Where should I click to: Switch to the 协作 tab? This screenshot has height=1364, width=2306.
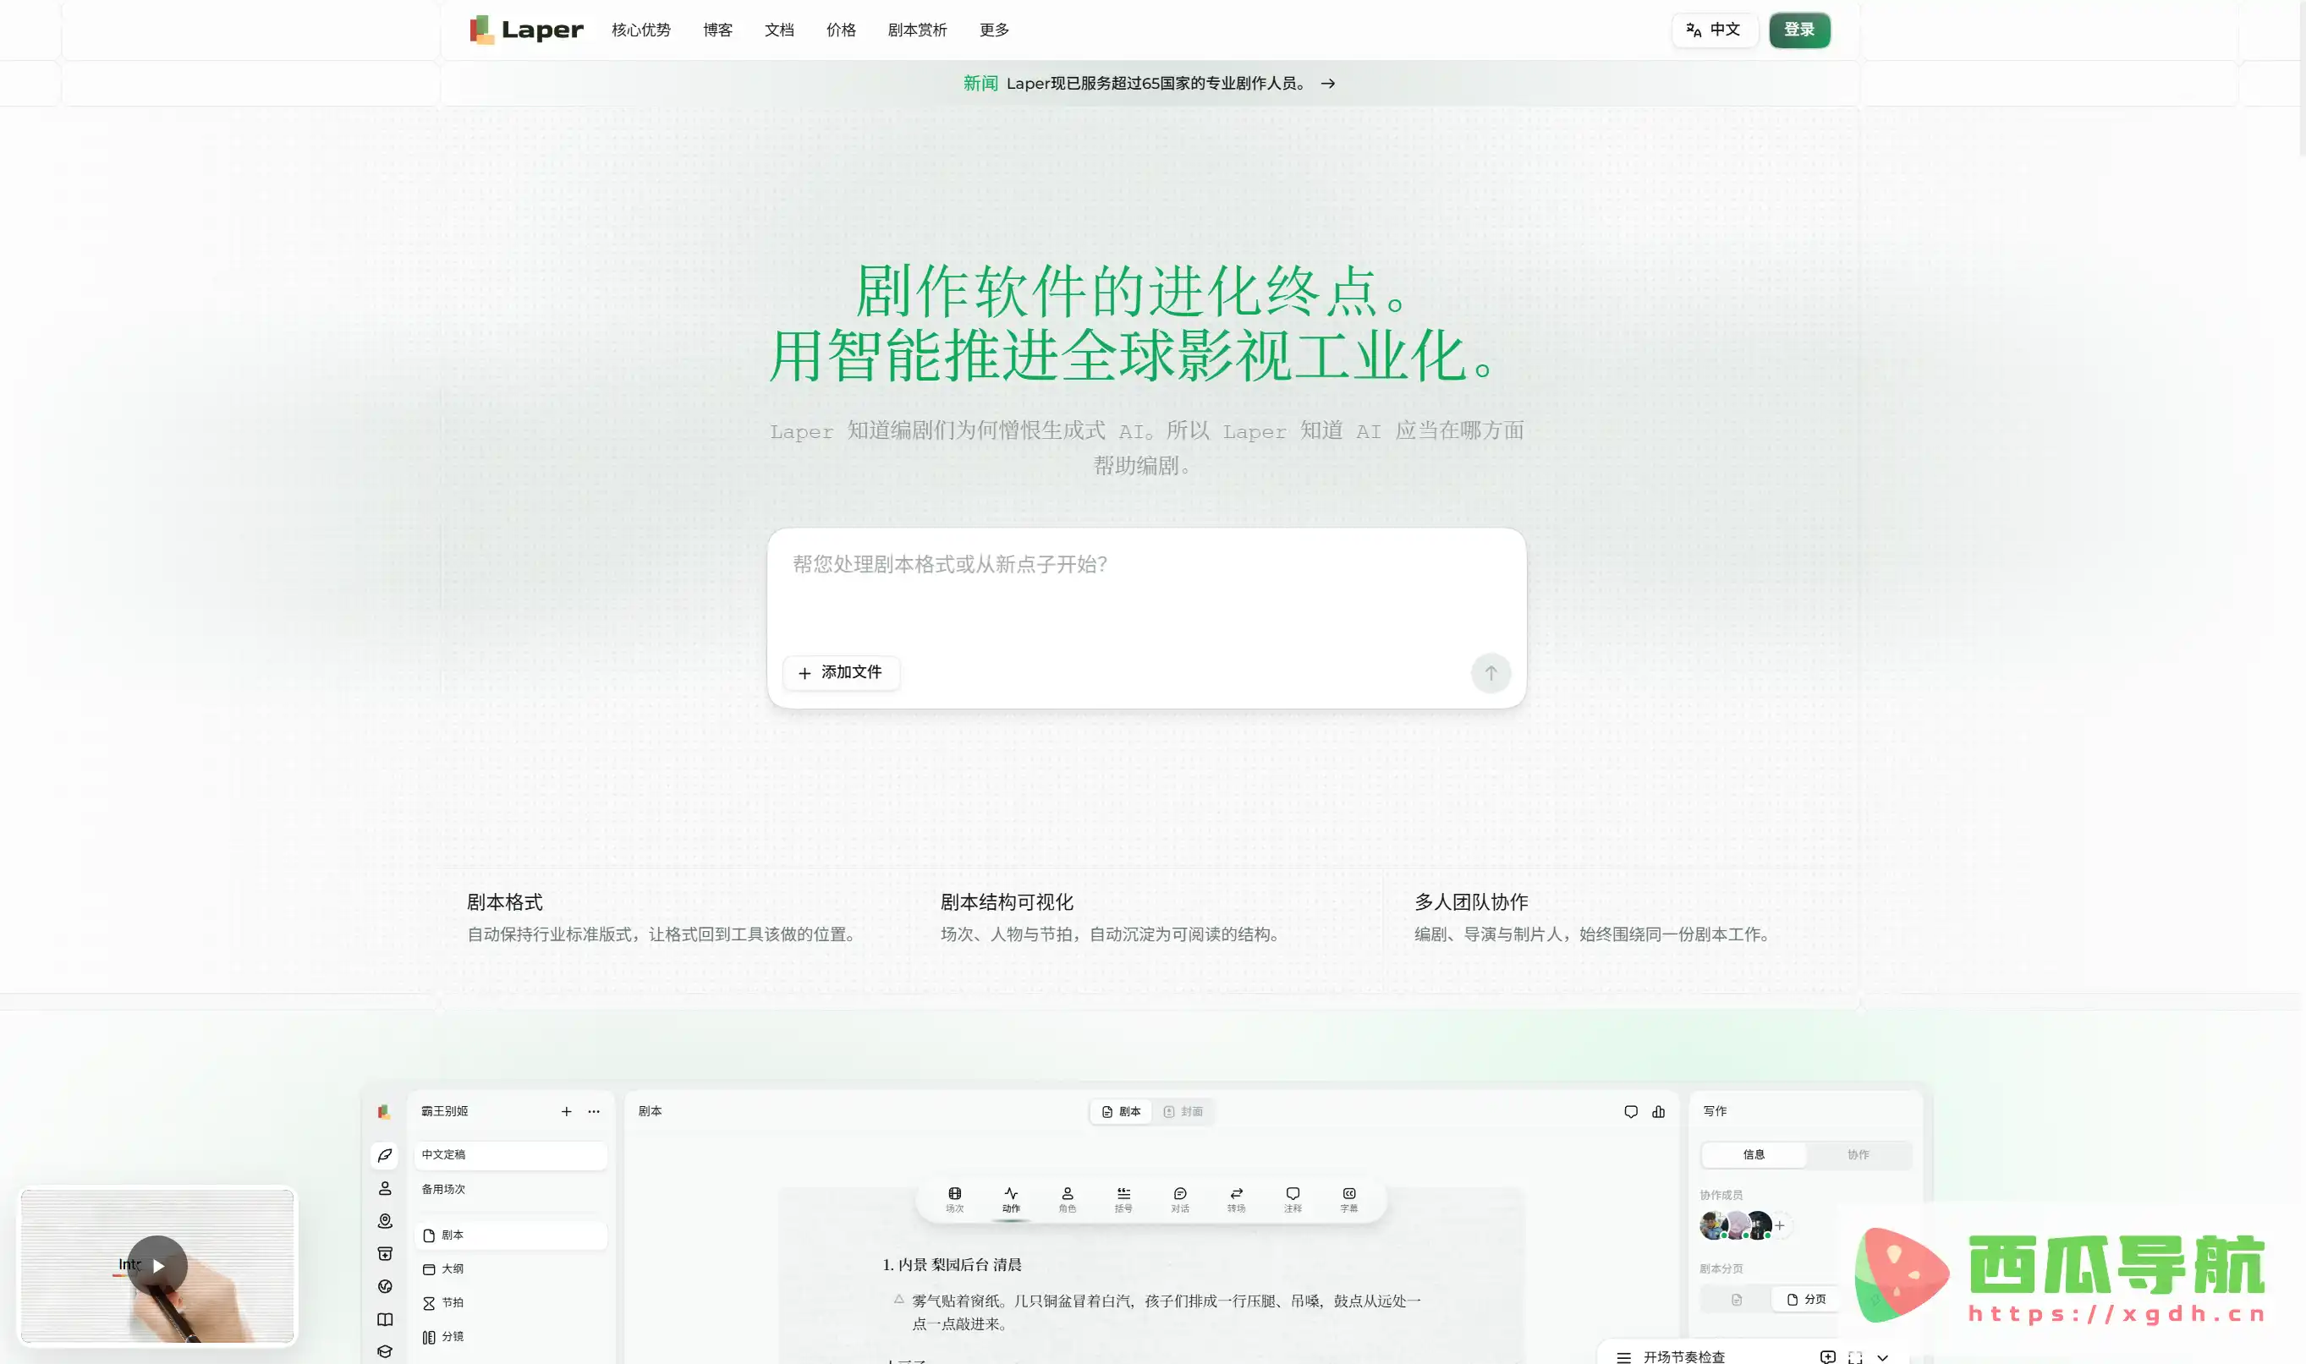[x=1858, y=1154]
